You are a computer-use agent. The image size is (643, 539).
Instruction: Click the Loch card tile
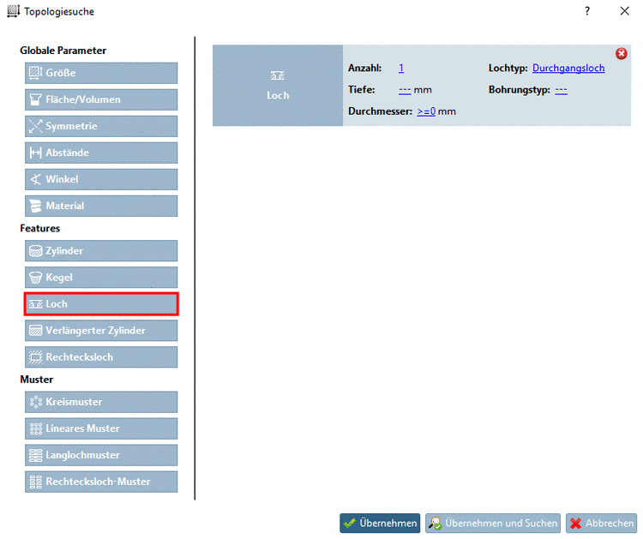pyautogui.click(x=278, y=85)
